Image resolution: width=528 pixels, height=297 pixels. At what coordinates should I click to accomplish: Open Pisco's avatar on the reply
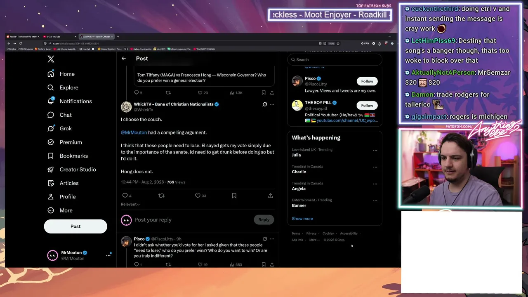(126, 241)
